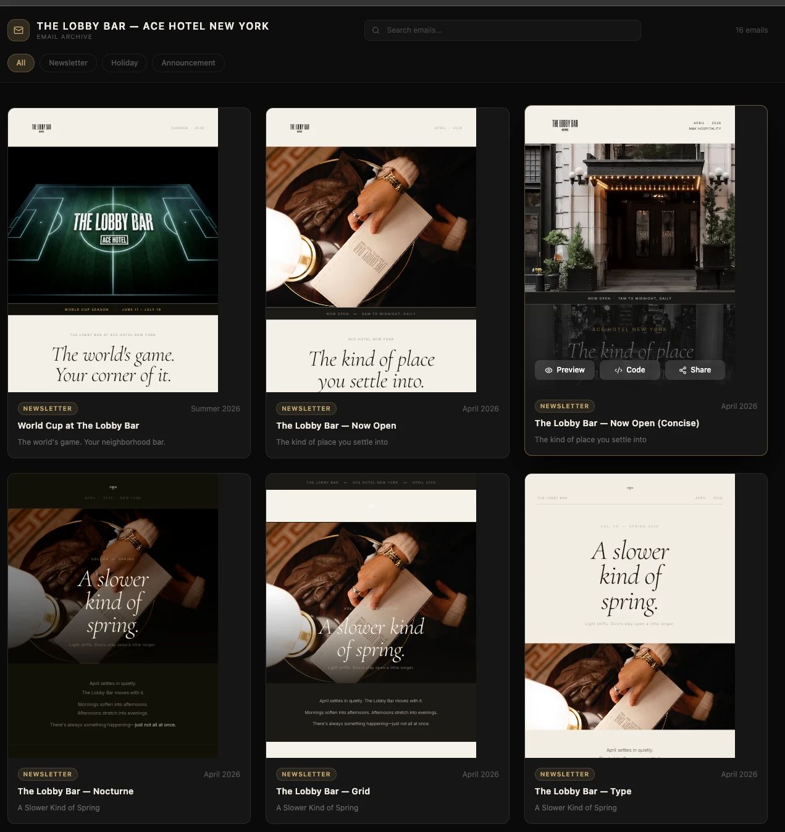Click the share nodes icon
This screenshot has height=832, width=785.
(682, 370)
